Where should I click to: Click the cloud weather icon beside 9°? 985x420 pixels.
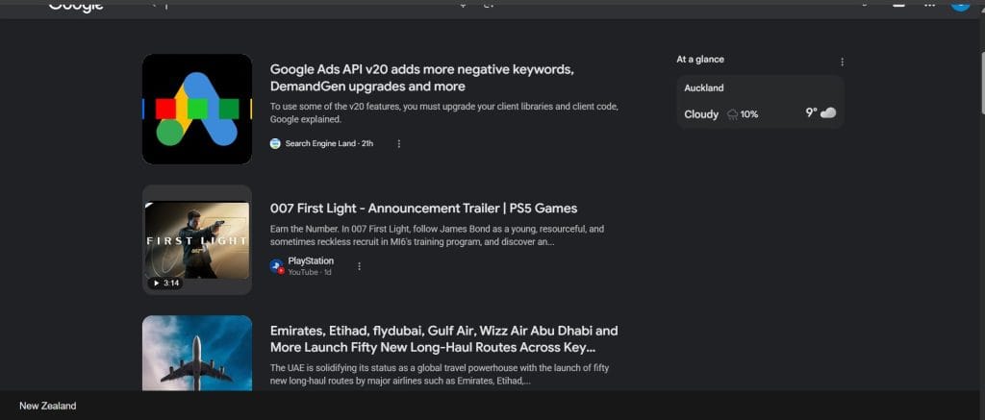point(828,113)
